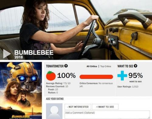Click the gray user avatar placeholder
The image size is (152, 119).
tap(54, 111)
